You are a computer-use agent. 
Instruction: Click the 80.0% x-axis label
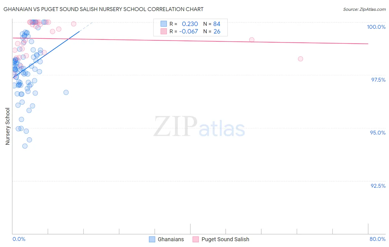coord(377,239)
